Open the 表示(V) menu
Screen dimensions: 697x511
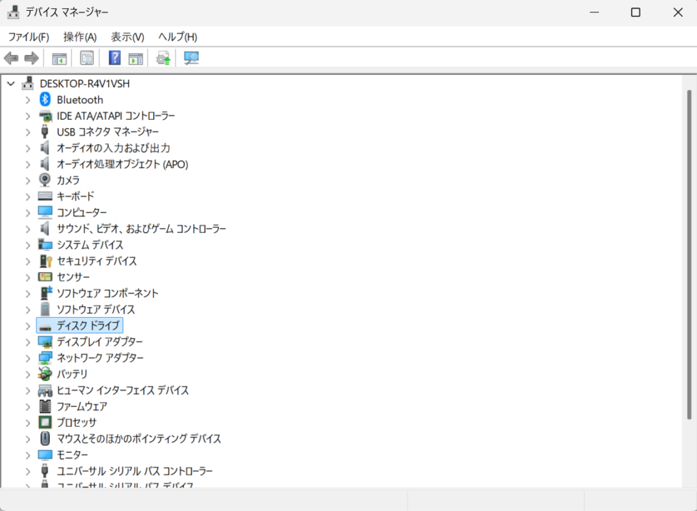coord(127,37)
